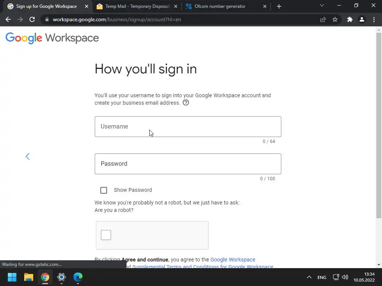Click the browser forward arrow

pos(20,19)
